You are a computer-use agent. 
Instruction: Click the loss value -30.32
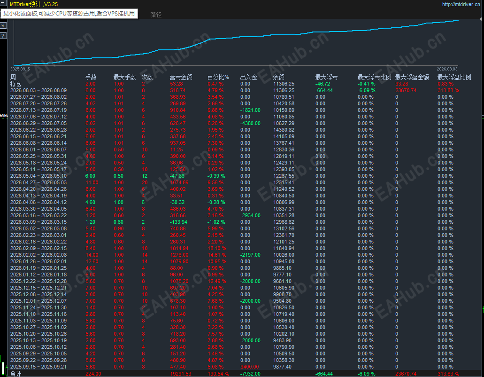[x=177, y=202]
